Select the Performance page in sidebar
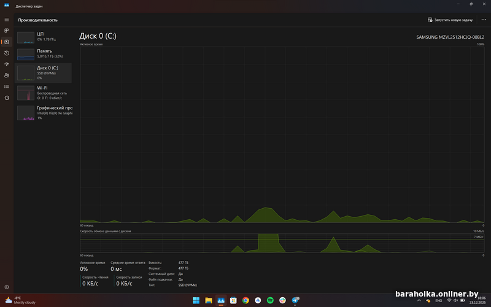This screenshot has width=491, height=307. (7, 42)
